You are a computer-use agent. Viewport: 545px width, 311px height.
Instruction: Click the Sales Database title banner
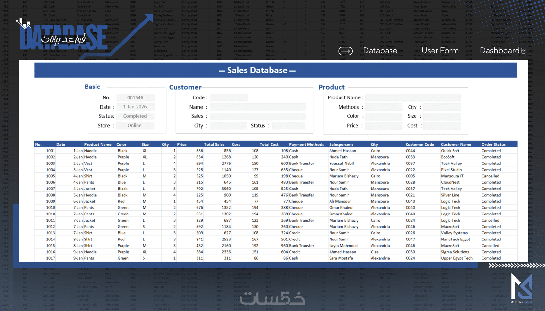(x=276, y=70)
